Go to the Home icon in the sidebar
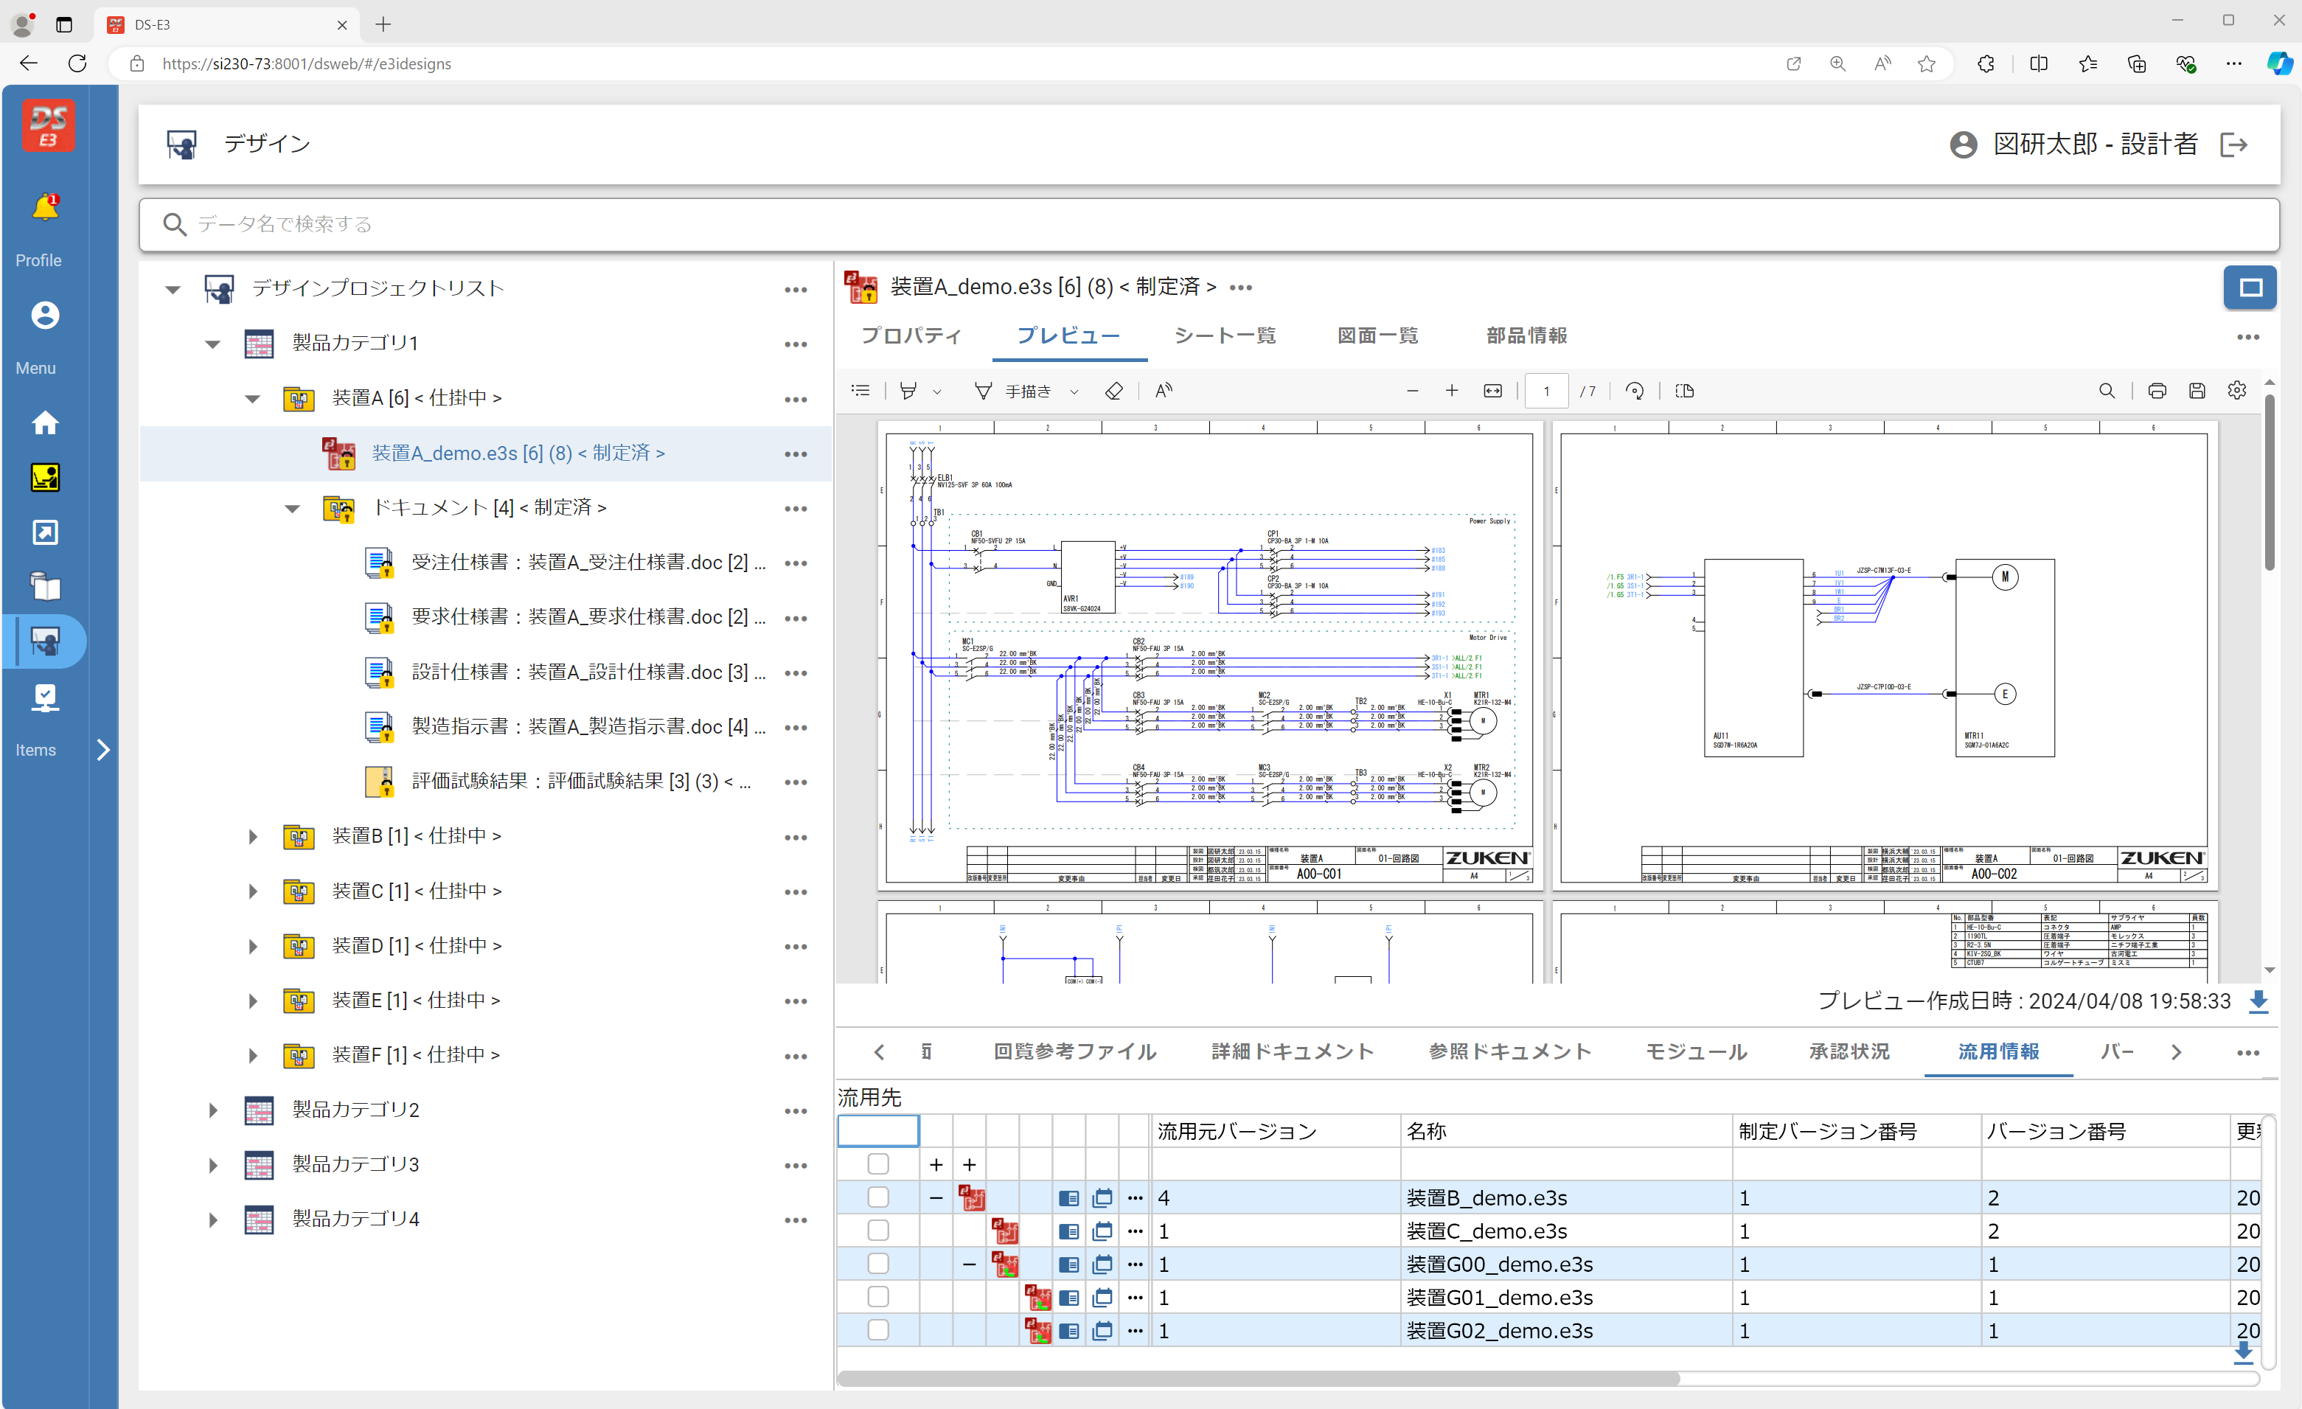This screenshot has height=1409, width=2302. click(45, 423)
